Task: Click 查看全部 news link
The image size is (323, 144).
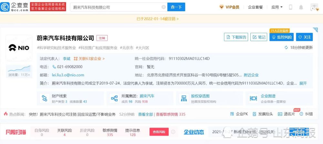Action: pos(145,114)
